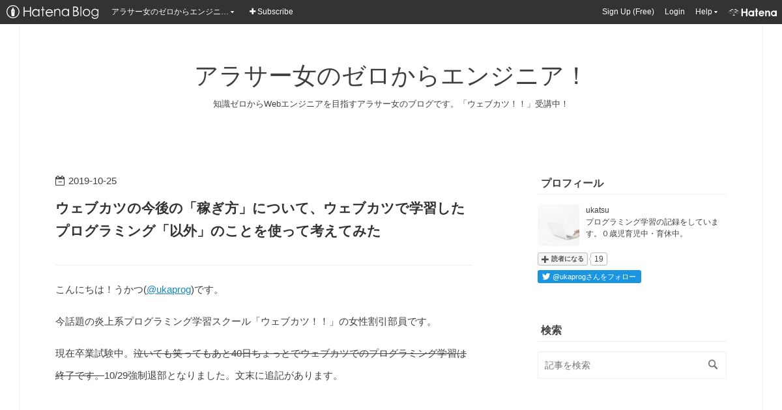Open the Login link
The image size is (782, 410).
click(x=674, y=12)
